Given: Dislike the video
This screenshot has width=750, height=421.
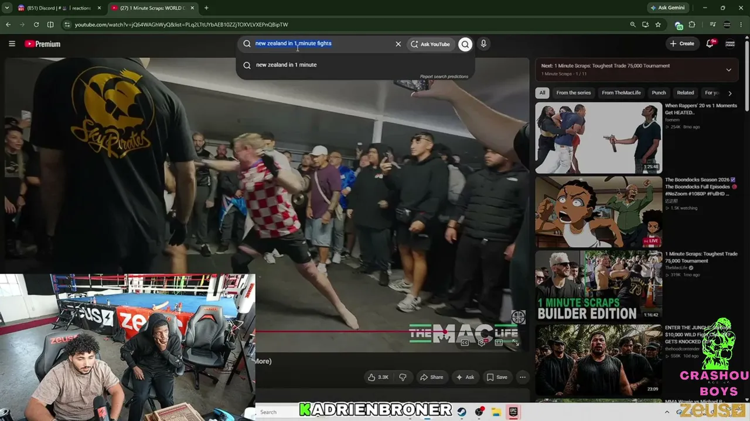Looking at the screenshot, I should click(x=403, y=377).
